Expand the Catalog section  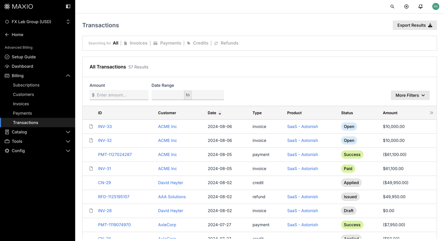click(68, 132)
